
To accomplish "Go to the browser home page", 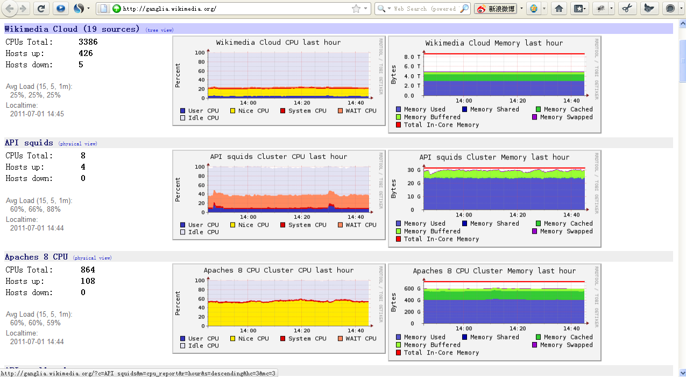I will pyautogui.click(x=559, y=9).
